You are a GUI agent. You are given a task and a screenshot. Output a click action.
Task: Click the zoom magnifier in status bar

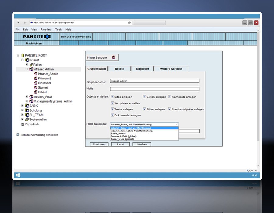point(248,171)
